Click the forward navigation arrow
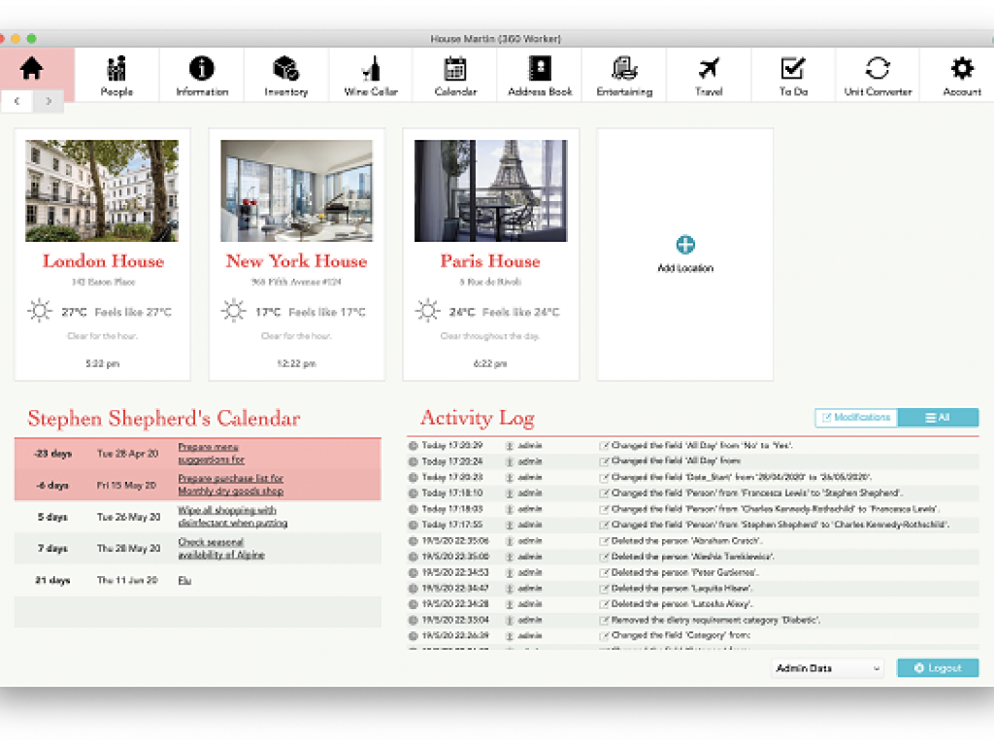This screenshot has height=746, width=994. click(49, 100)
